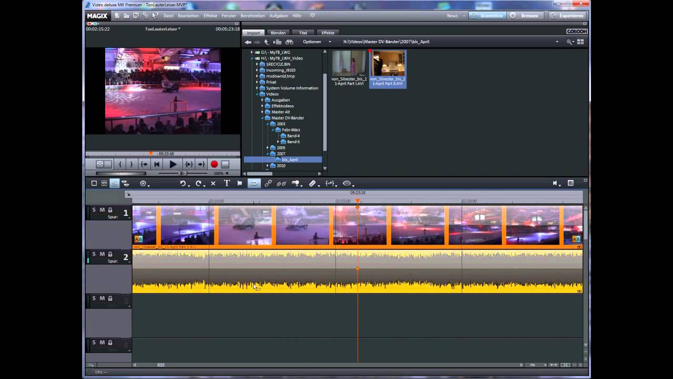The image size is (673, 379).
Task: Jump to range start
Action: tap(144, 164)
